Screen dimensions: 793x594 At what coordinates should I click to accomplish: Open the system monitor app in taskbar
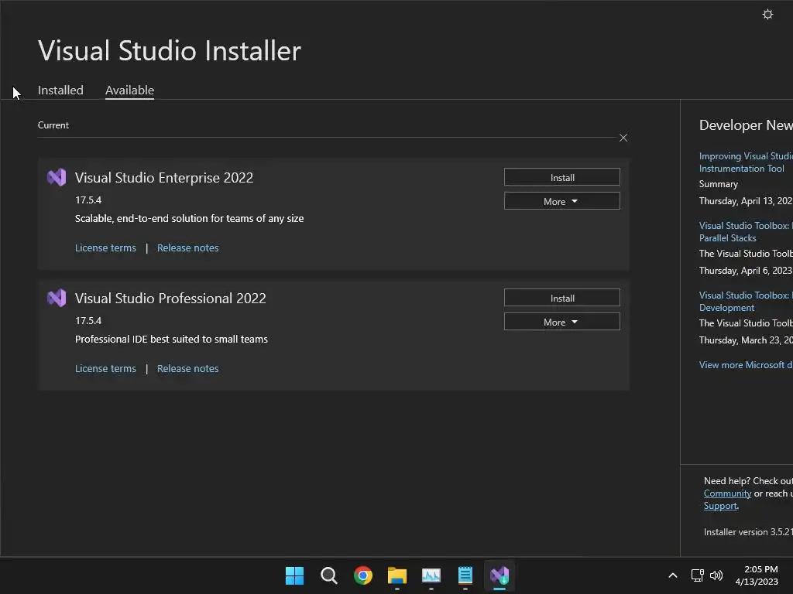pos(431,575)
